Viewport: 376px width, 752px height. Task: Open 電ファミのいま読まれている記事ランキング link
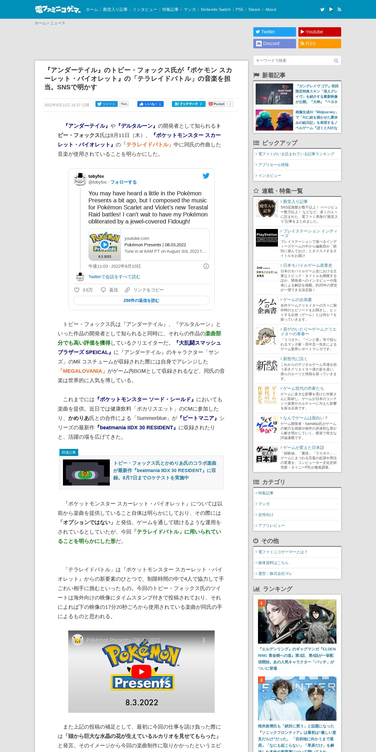coord(296,154)
